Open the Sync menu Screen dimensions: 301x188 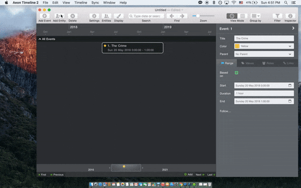(x=95, y=3)
